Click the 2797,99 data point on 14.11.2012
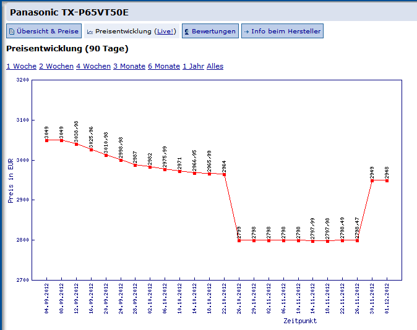This screenshot has height=330, width=417. [x=313, y=241]
